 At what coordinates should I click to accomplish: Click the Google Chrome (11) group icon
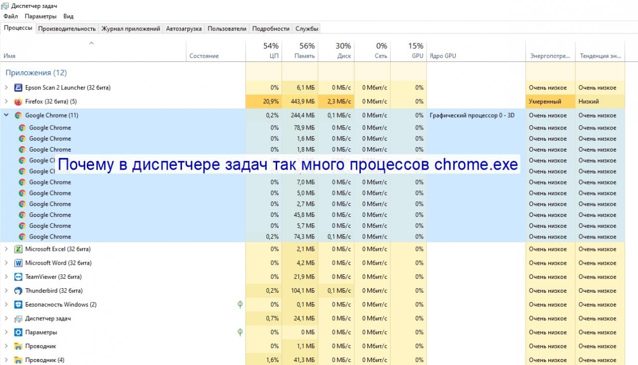pyautogui.click(x=18, y=116)
